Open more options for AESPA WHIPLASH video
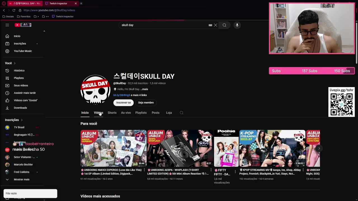This screenshot has width=358, height=201. (211, 170)
